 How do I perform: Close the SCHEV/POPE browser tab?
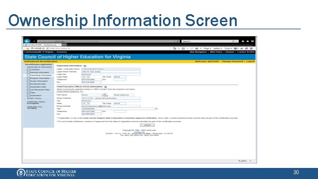(60, 45)
